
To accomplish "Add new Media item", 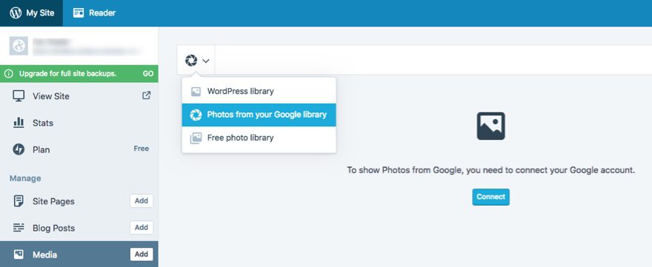I will (142, 254).
